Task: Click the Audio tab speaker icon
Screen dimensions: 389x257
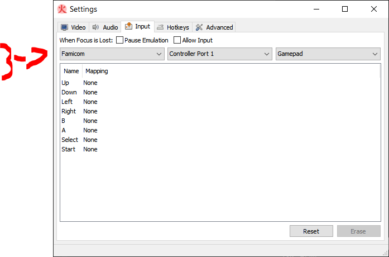Action: (x=96, y=27)
